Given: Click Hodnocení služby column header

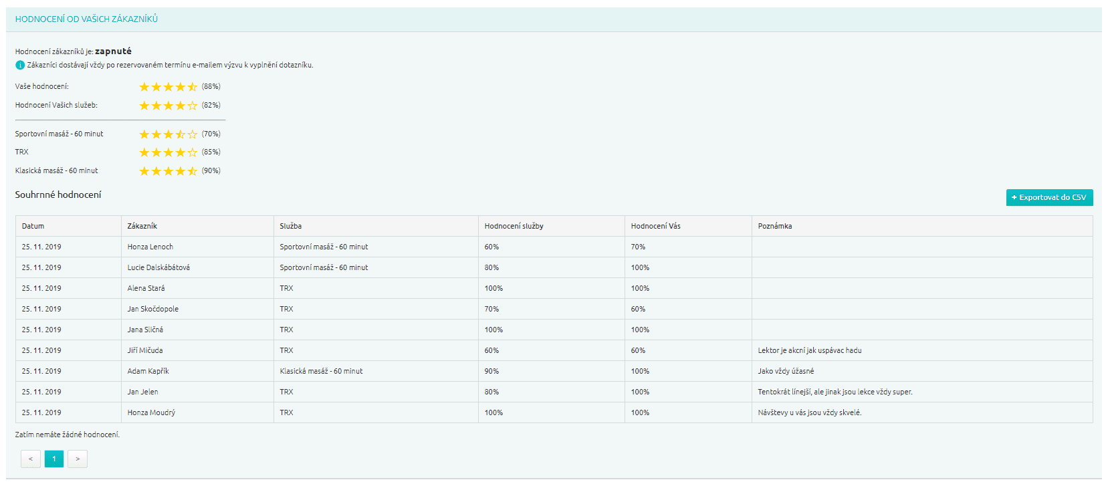Looking at the screenshot, I should pos(514,226).
